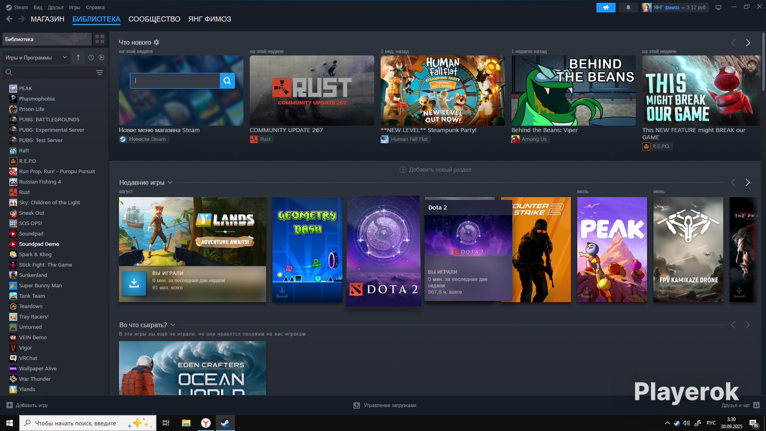Switch to the СООБЩЕСТВО tab
This screenshot has width=766, height=431.
154,19
